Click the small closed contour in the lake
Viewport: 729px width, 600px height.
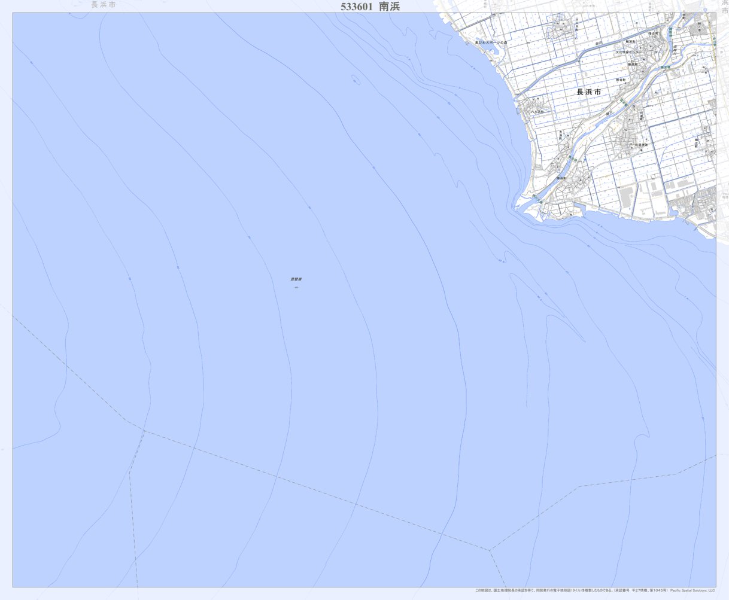tap(356, 79)
